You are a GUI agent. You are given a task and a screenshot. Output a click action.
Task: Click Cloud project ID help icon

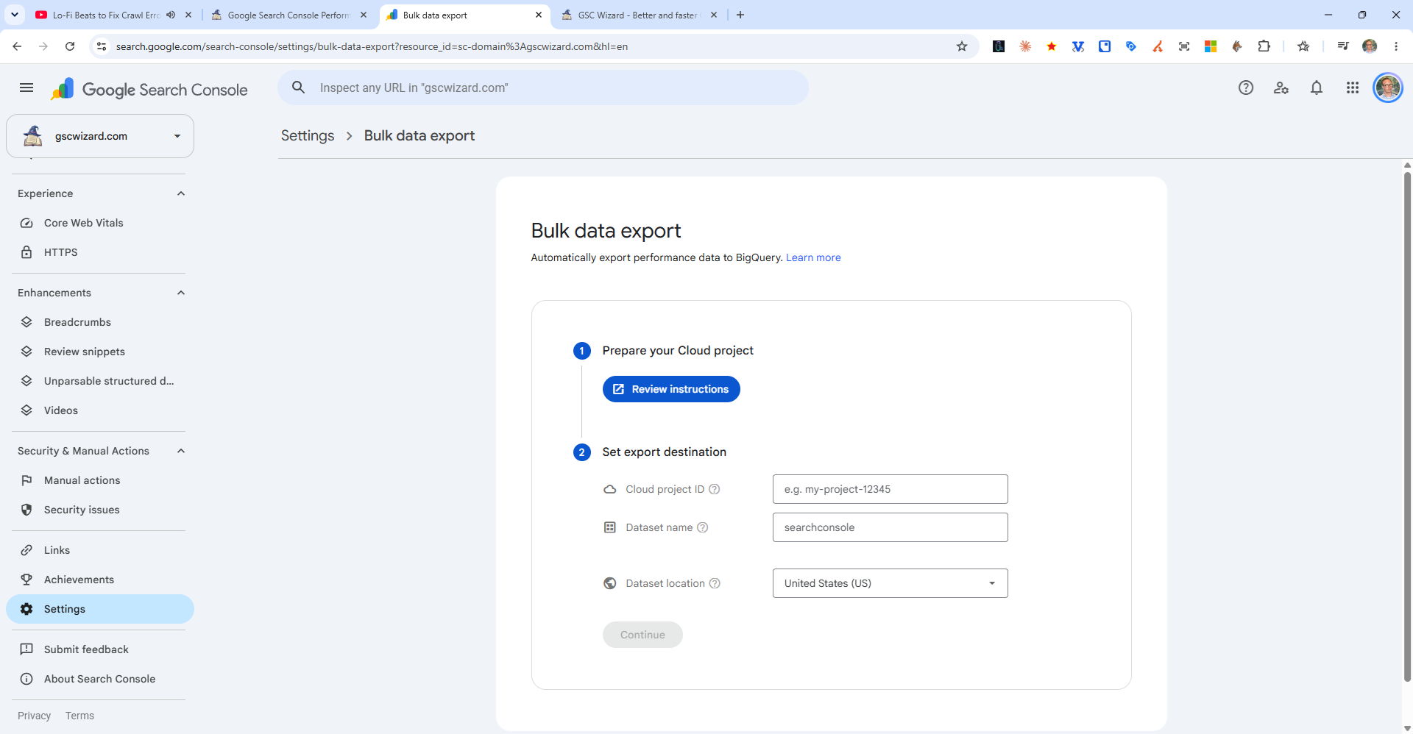pos(714,489)
